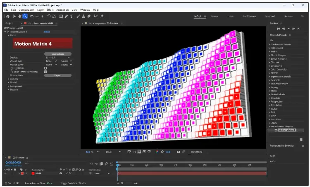Click Toggle Switches / Modes
This screenshot has width=310, height=187.
[x=73, y=183]
